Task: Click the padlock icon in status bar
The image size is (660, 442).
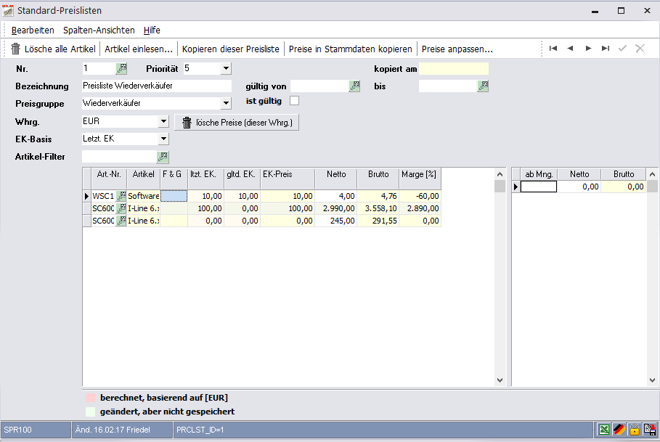Action: coord(634,430)
